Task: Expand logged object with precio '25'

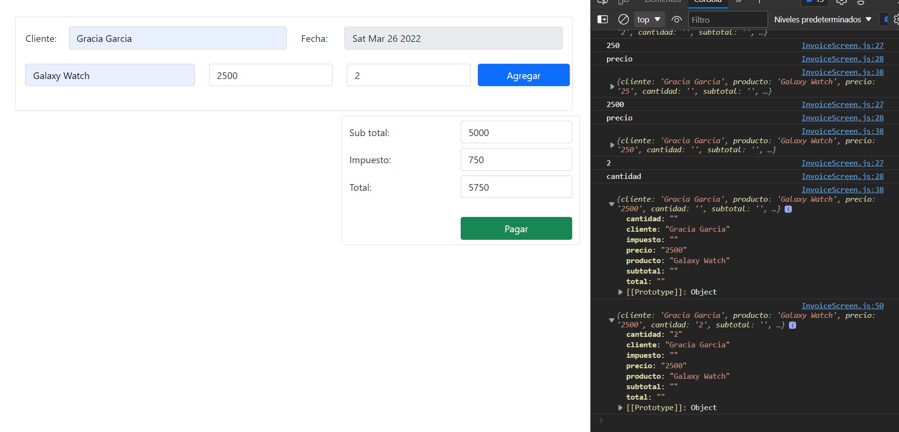Action: click(612, 87)
